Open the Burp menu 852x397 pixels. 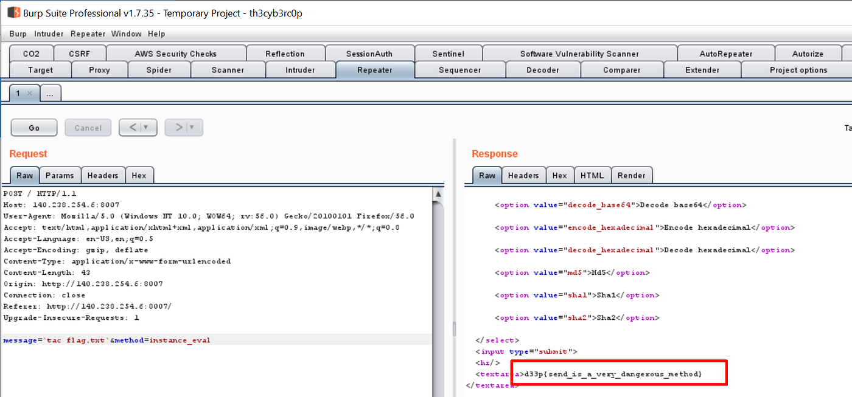18,33
